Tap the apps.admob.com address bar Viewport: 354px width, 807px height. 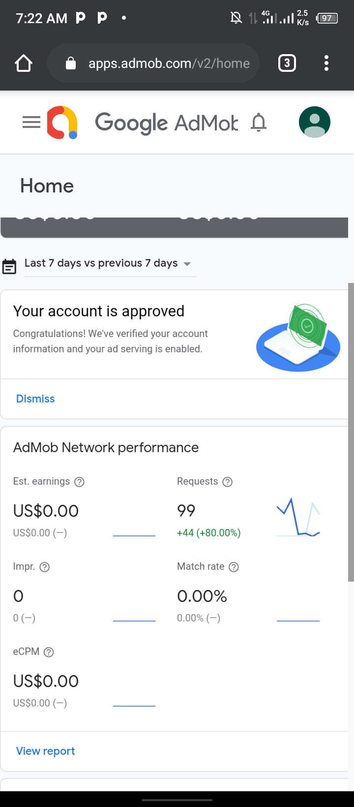[x=169, y=63]
